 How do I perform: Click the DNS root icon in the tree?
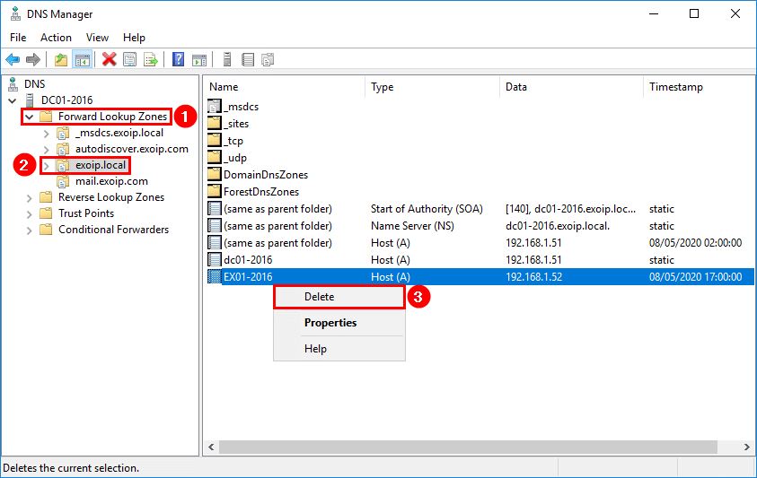tap(13, 84)
